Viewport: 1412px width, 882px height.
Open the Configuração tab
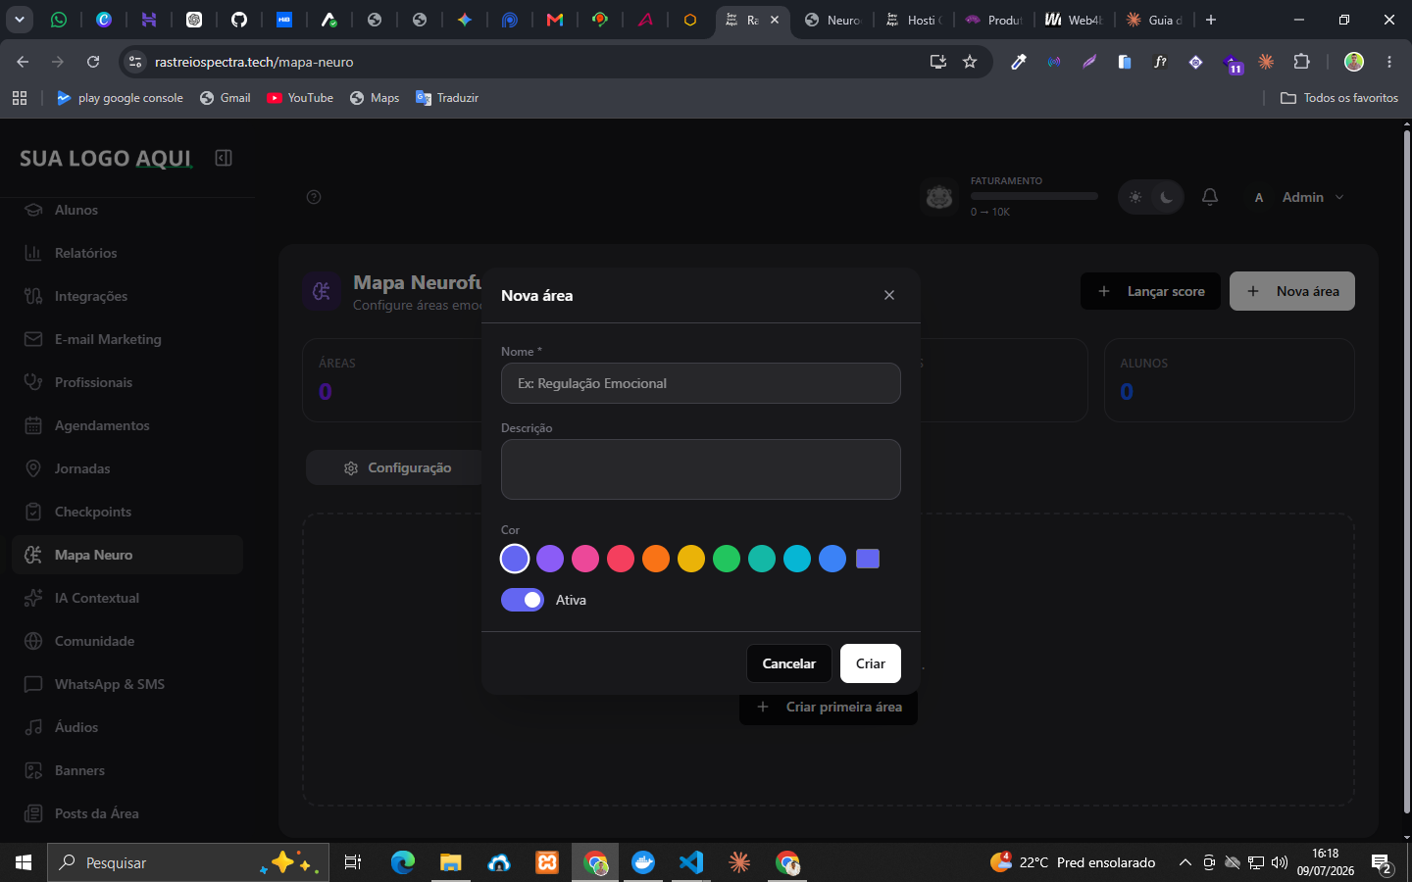[397, 467]
